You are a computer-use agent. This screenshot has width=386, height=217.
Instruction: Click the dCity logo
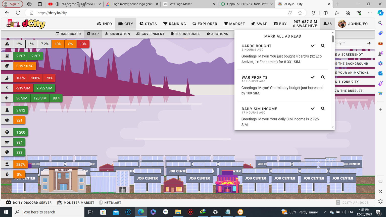[x=25, y=24]
